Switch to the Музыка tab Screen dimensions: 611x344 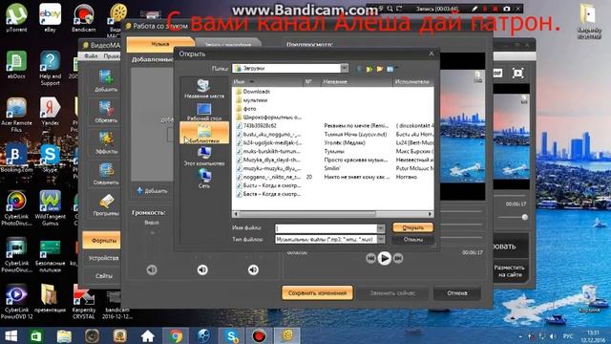pos(160,45)
